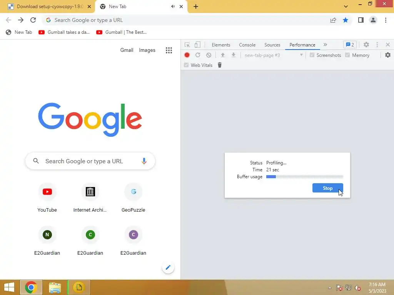The width and height of the screenshot is (394, 295).
Task: Open the tab search dropdown arrow
Action: point(346,7)
